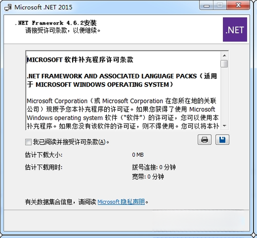Click the license scrollbar down arrow
The height and width of the screenshot is (238, 257).
(224, 126)
